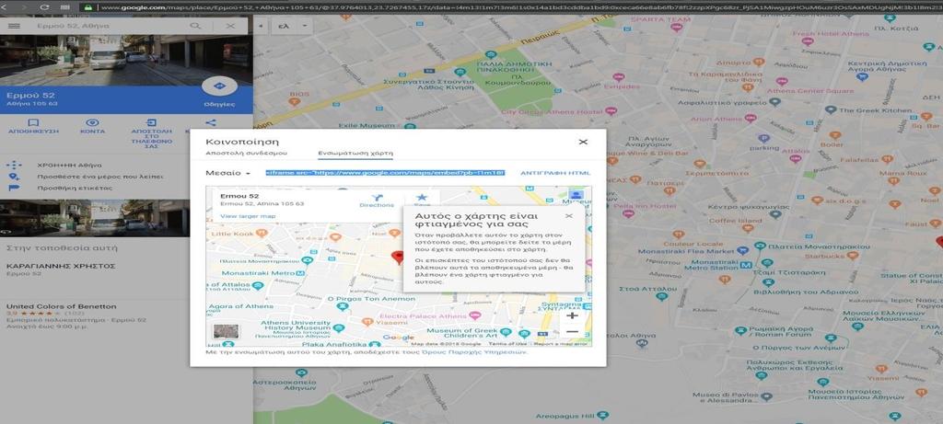Open the ελ language dropdown arrow
Screen dimensions: 943x424
click(x=304, y=27)
